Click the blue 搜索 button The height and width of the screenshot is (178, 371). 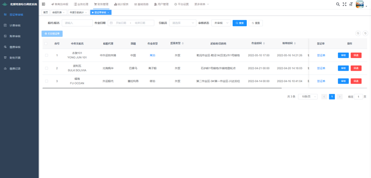(x=240, y=23)
